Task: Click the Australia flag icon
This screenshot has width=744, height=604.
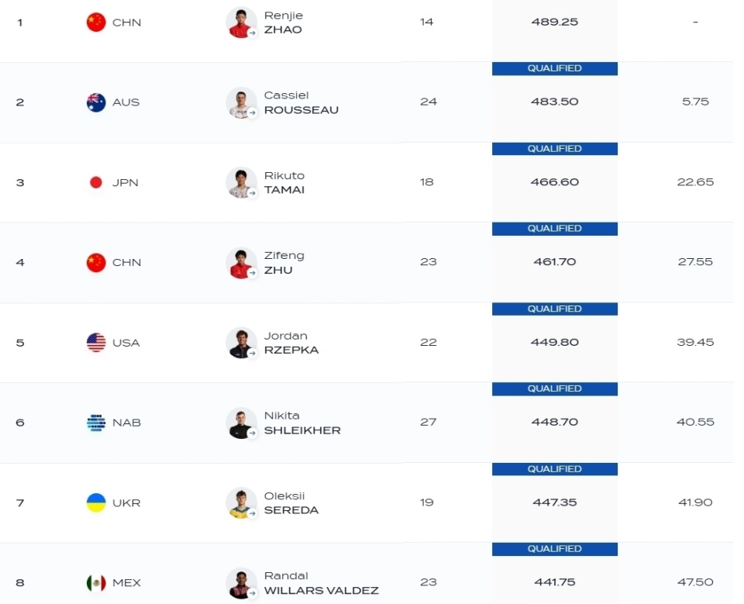Action: tap(96, 102)
